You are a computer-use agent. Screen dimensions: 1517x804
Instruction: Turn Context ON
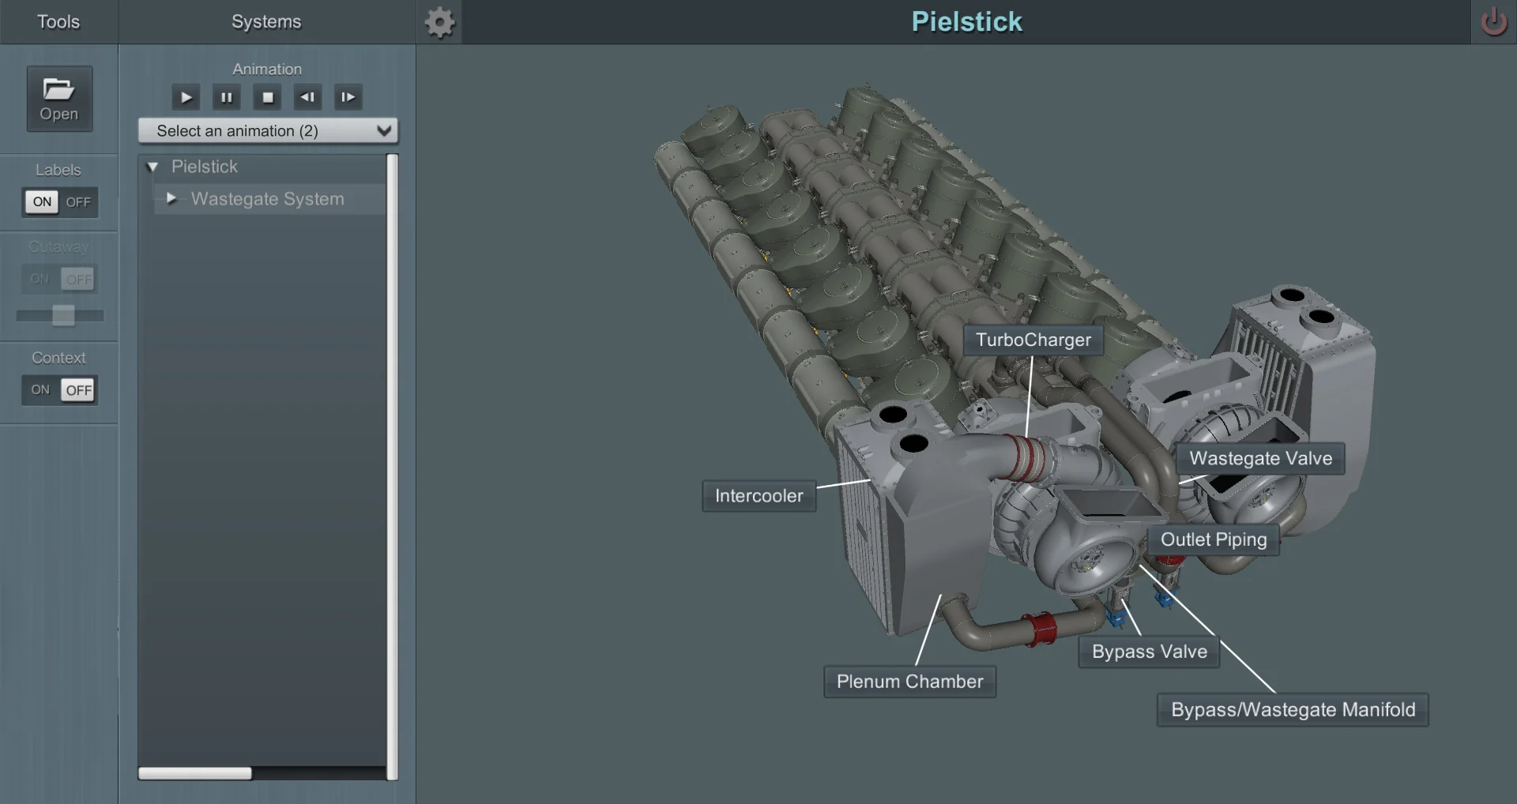click(x=40, y=390)
